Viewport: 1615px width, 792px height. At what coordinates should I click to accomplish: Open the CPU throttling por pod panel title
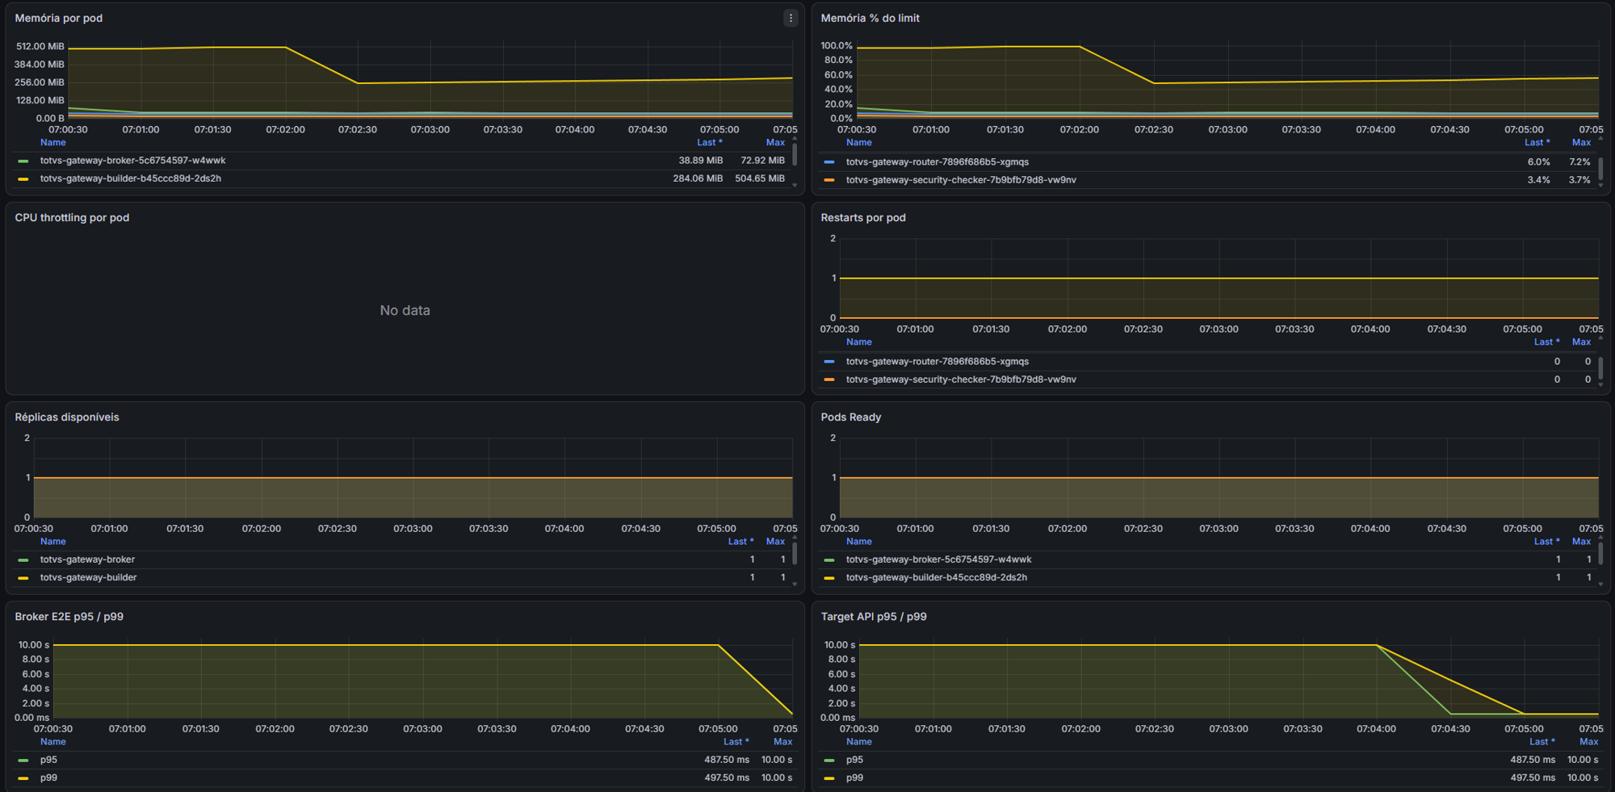(72, 217)
